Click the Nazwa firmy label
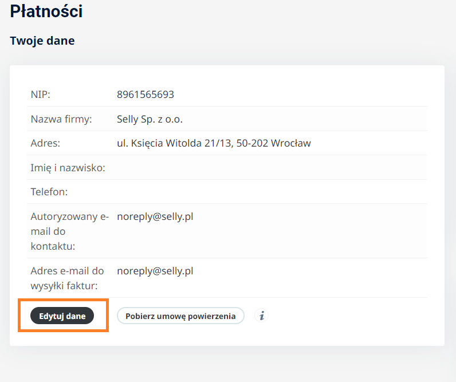The width and height of the screenshot is (456, 382). 61,119
